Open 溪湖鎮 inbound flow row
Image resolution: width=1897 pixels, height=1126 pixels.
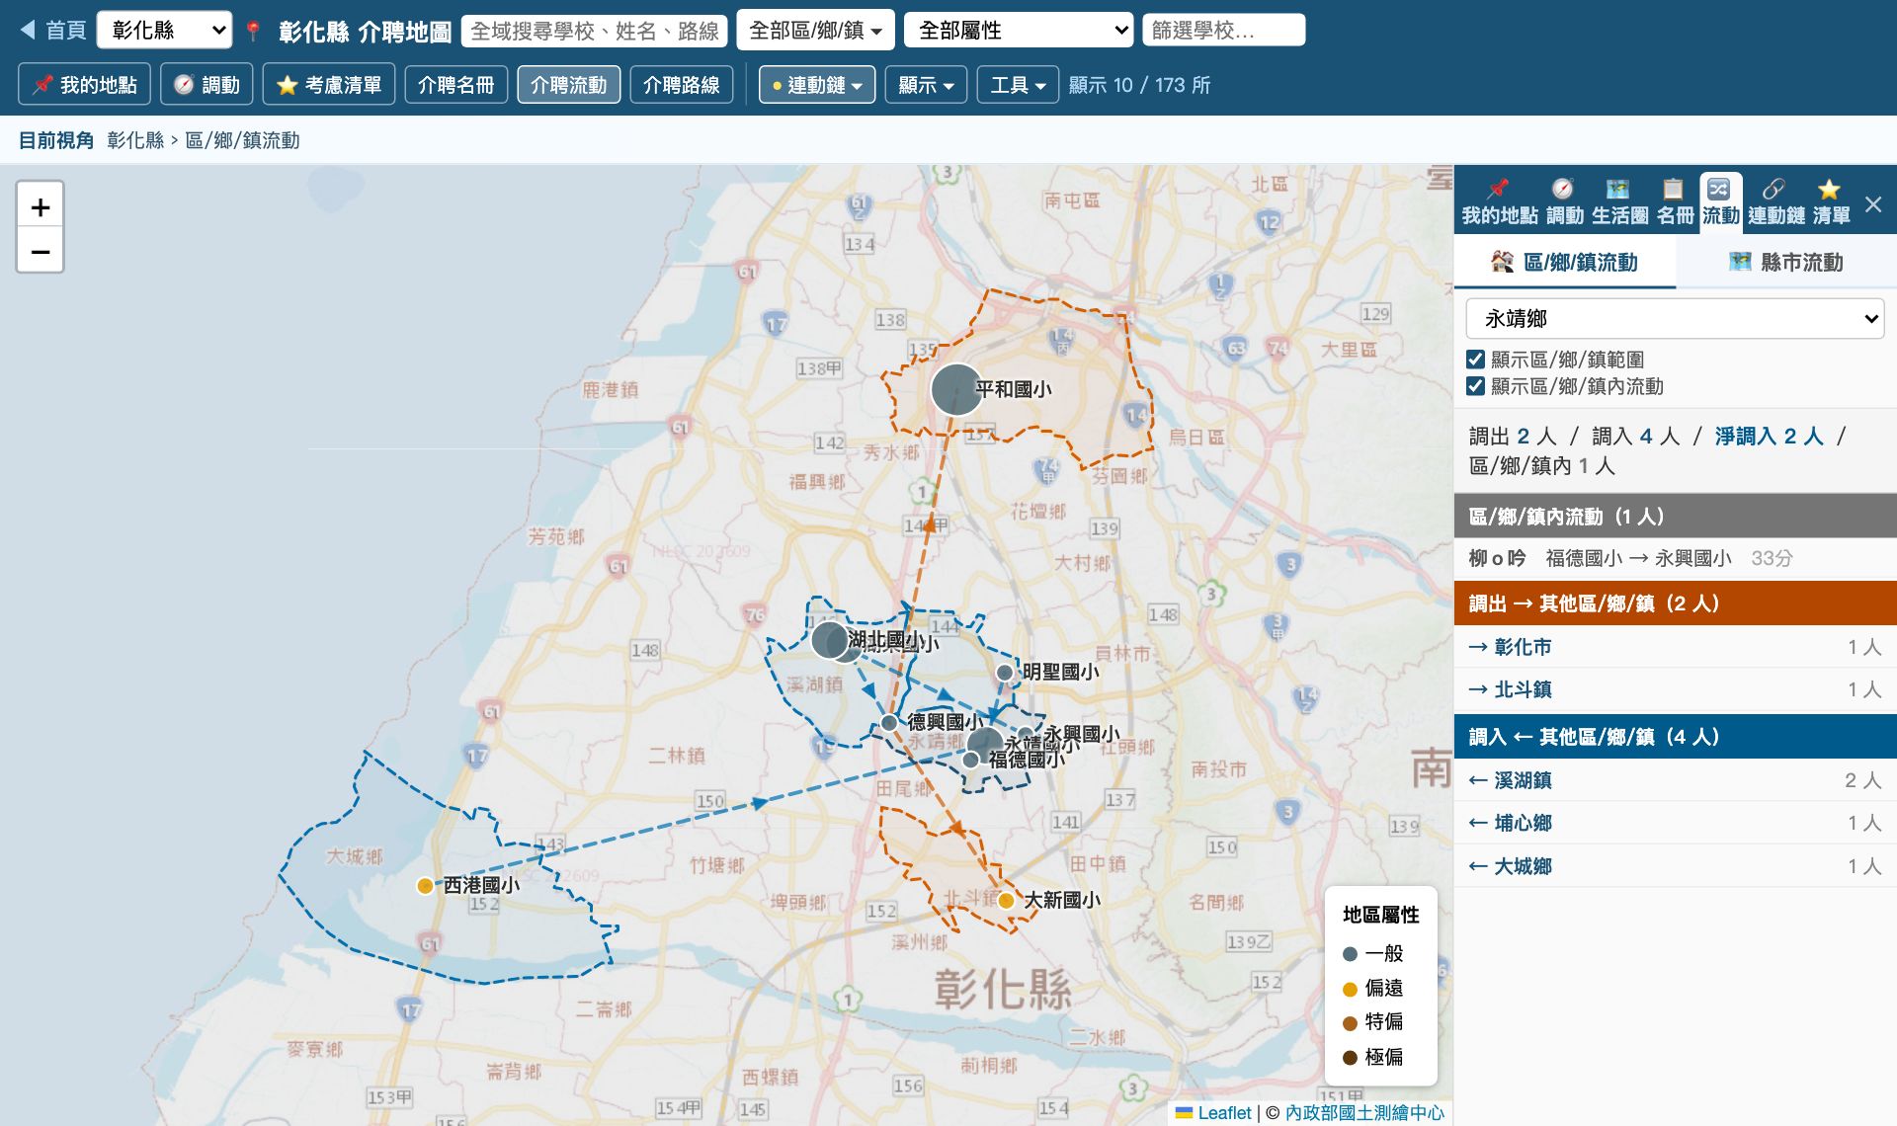[x=1675, y=780]
